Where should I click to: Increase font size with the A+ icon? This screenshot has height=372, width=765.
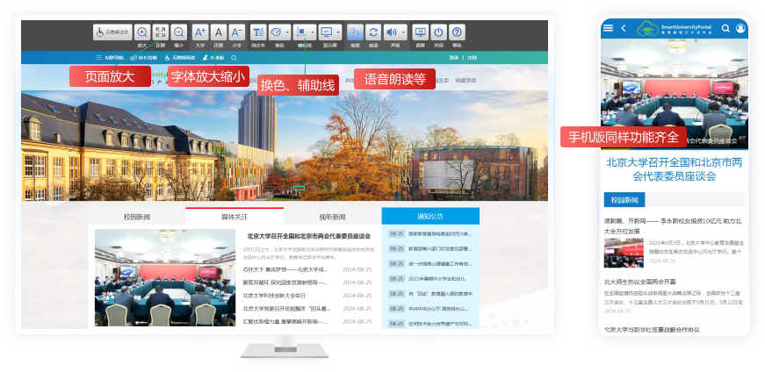[x=199, y=32]
